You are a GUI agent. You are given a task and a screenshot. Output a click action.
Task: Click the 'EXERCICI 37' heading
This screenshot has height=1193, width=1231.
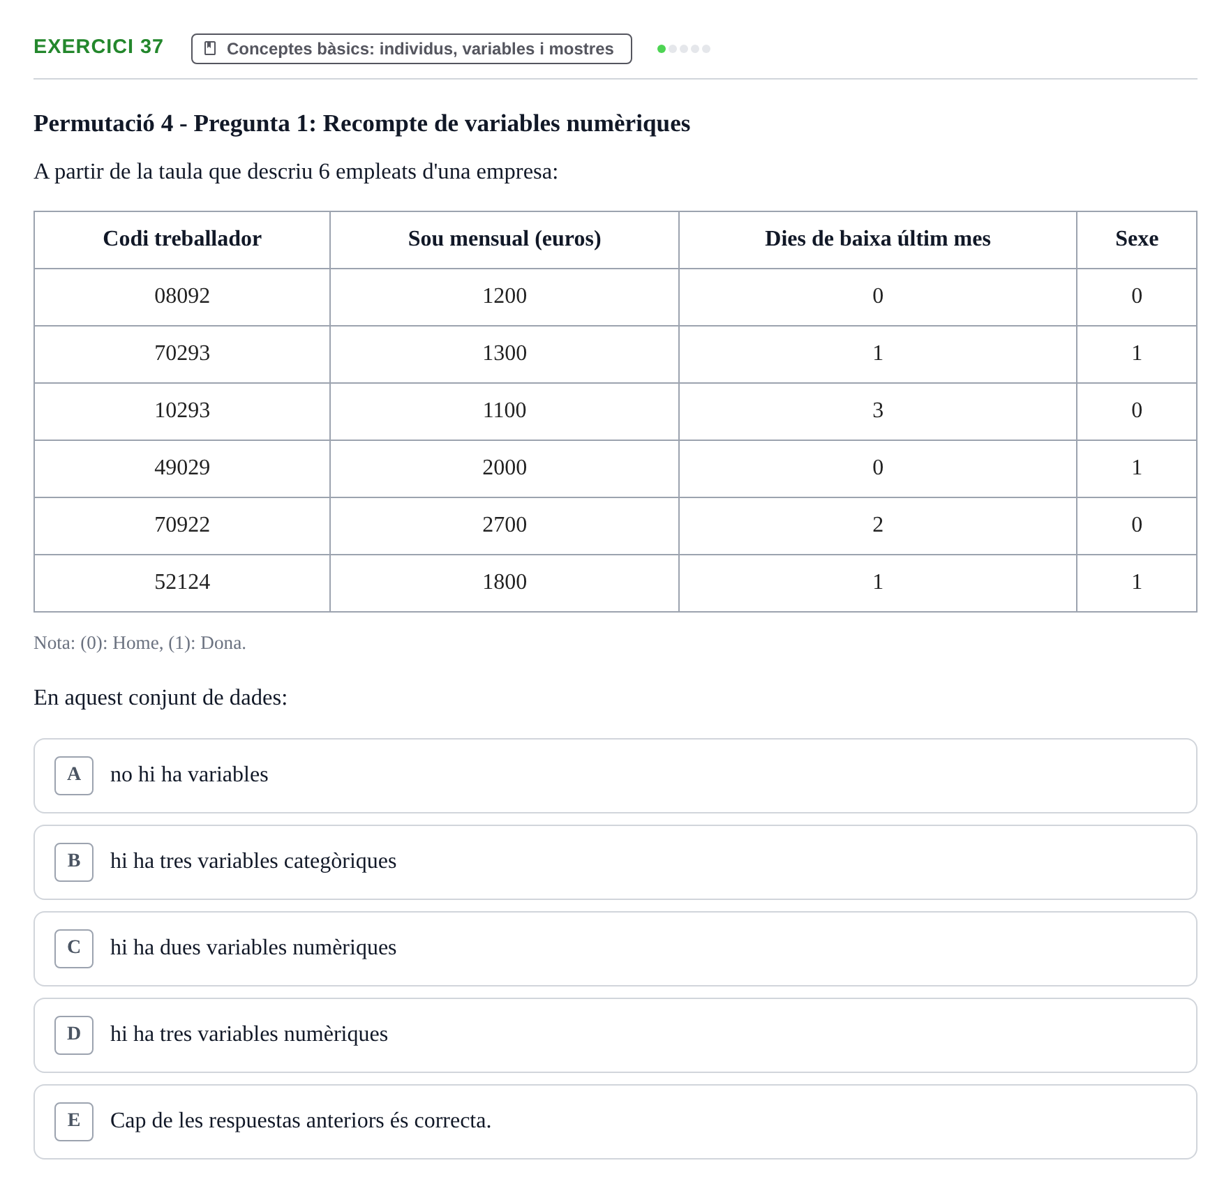(98, 47)
